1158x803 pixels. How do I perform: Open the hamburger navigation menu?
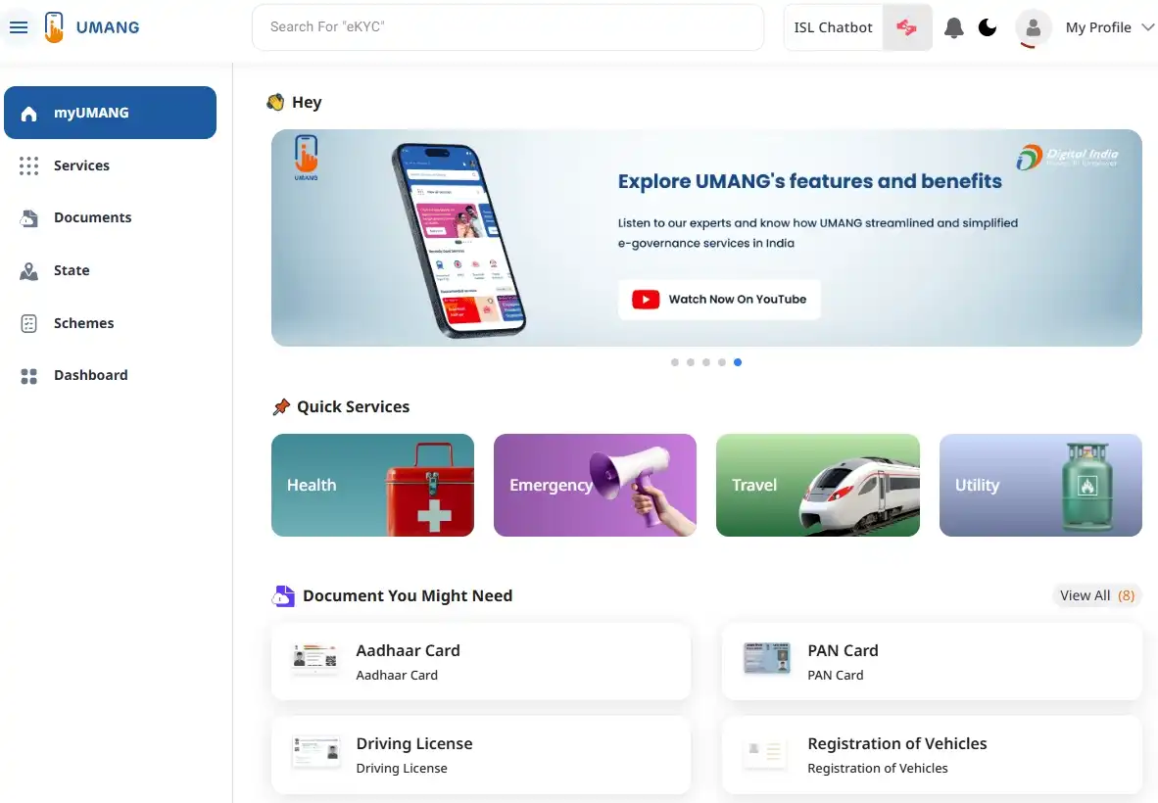tap(19, 27)
